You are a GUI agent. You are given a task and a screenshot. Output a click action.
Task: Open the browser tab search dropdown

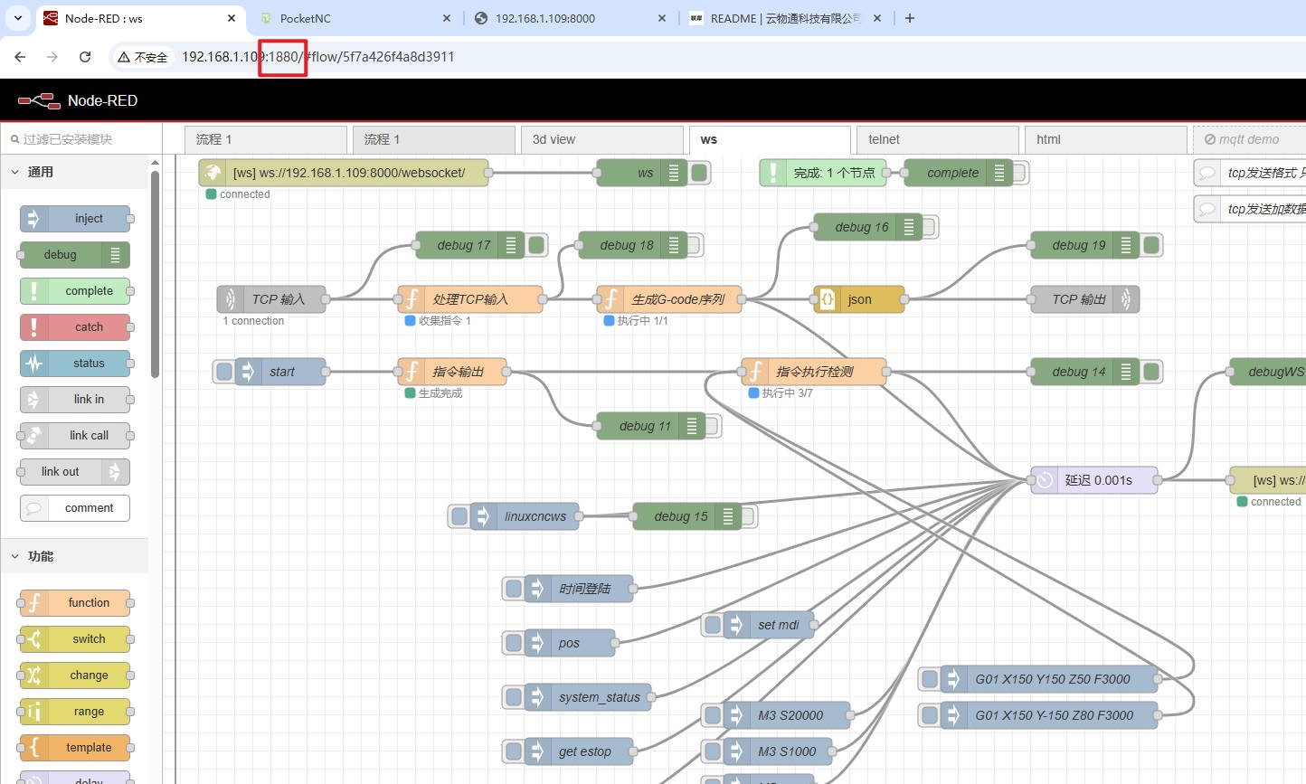(17, 18)
